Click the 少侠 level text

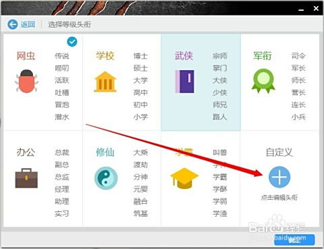[220, 92]
